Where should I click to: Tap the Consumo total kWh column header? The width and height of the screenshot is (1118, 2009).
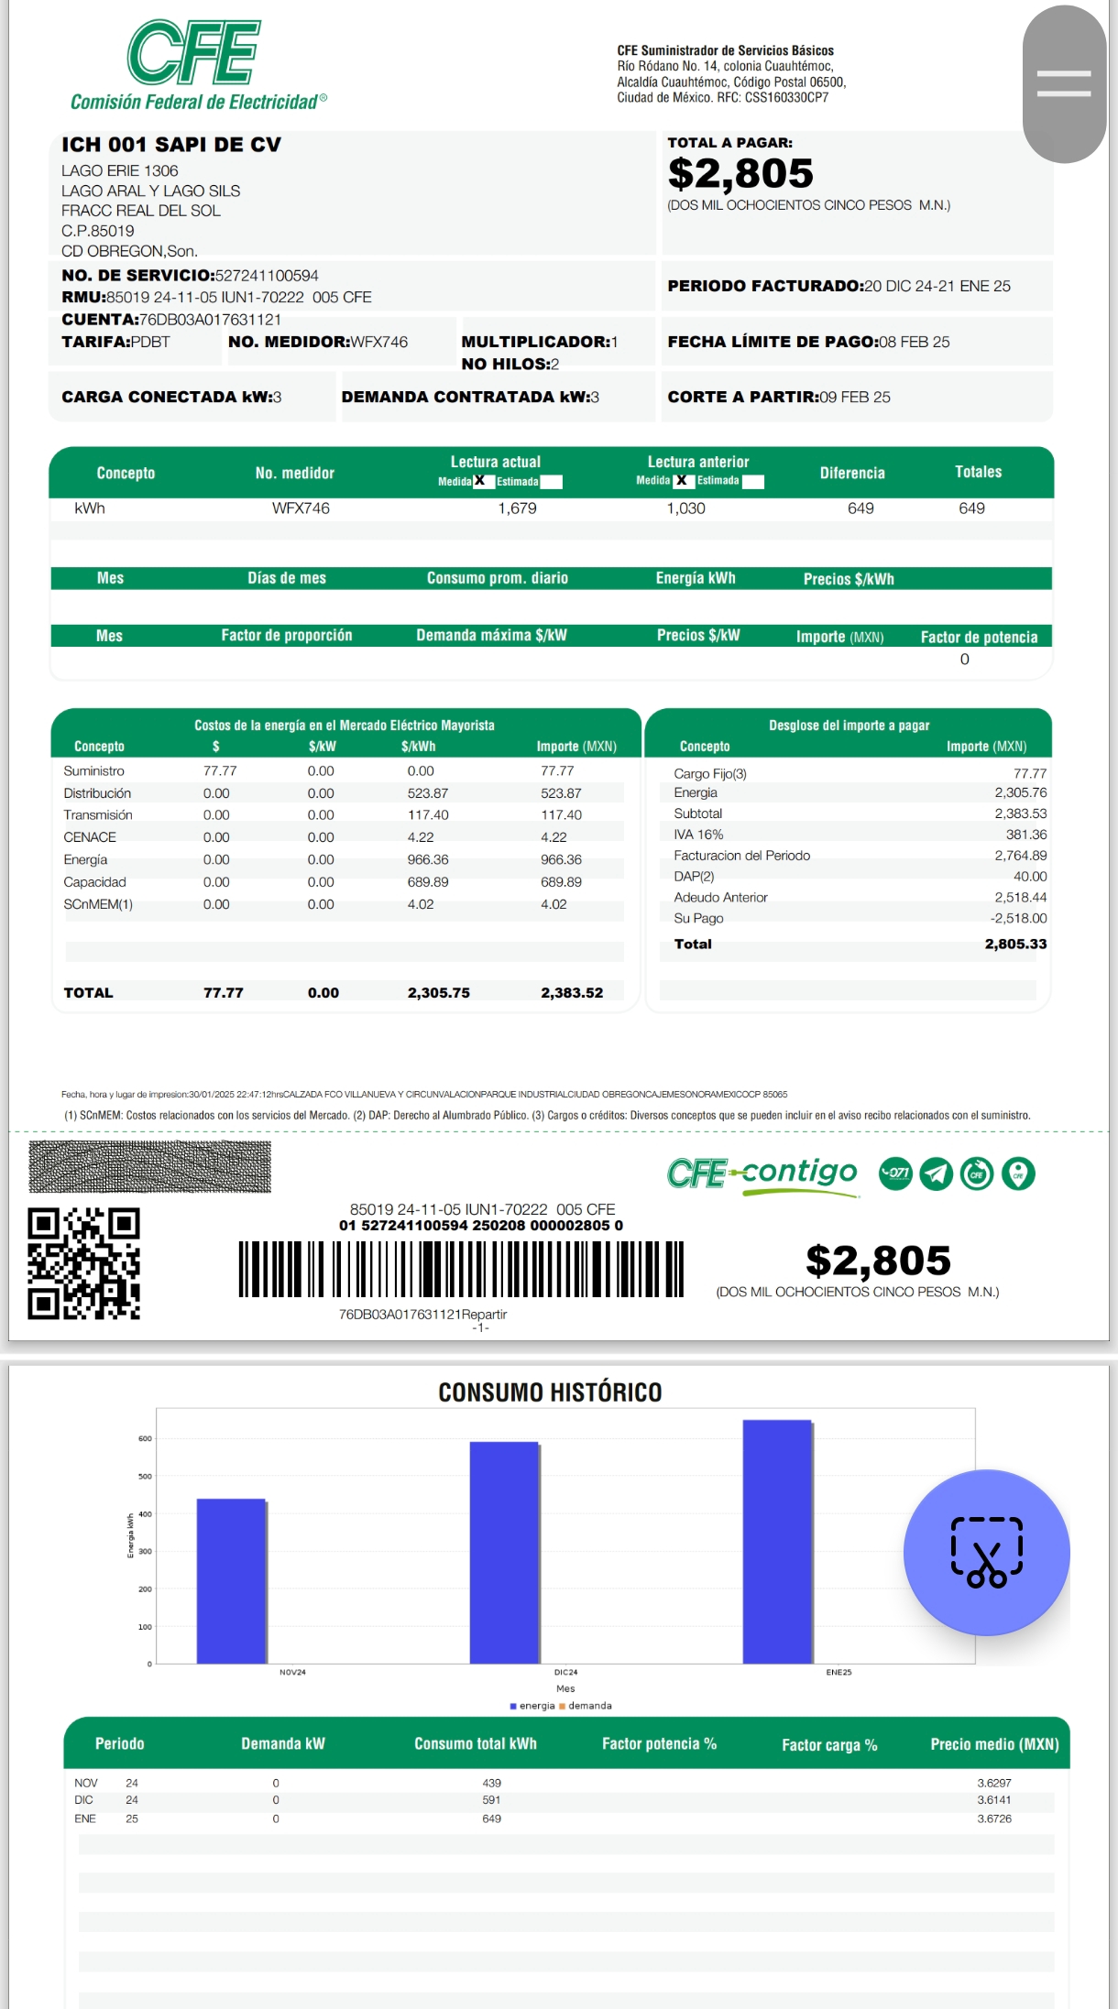pos(475,1743)
